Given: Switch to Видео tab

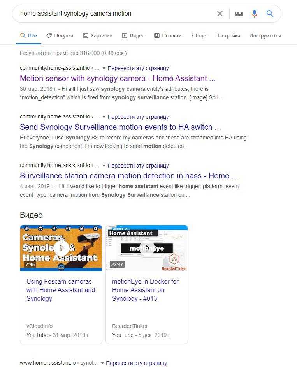Looking at the screenshot, I should coord(133,35).
